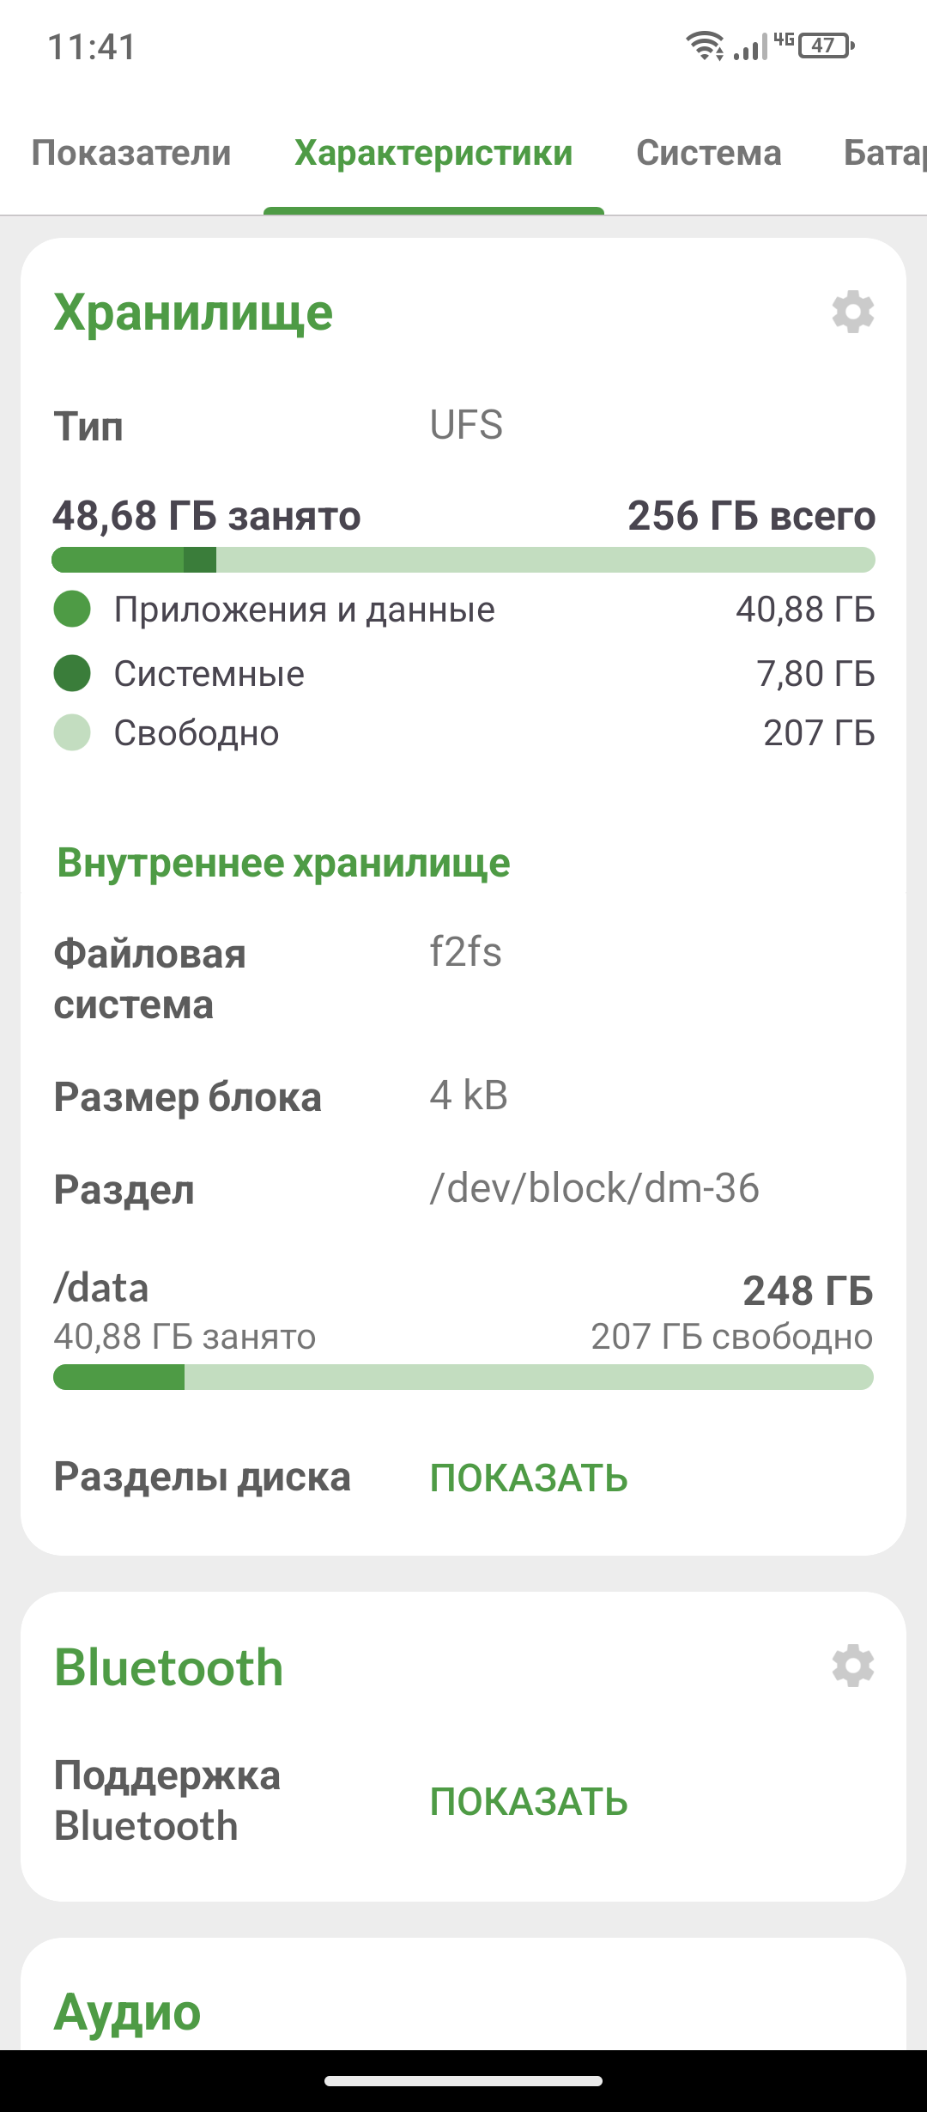
Task: Tap the bottom navigation gesture handle
Action: (463, 2081)
